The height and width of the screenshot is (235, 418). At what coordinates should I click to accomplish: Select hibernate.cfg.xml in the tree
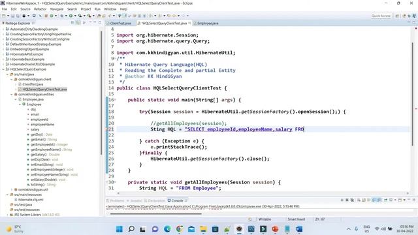point(31,200)
